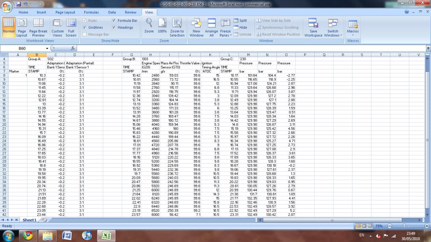The image size is (431, 242).
Task: Select Page Break Preview in status bar
Action: [370, 226]
